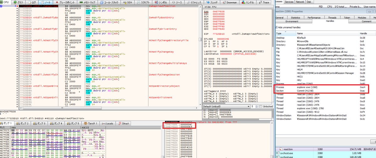Open the Modules tab in Properties

pyautogui.click(x=362, y=18)
